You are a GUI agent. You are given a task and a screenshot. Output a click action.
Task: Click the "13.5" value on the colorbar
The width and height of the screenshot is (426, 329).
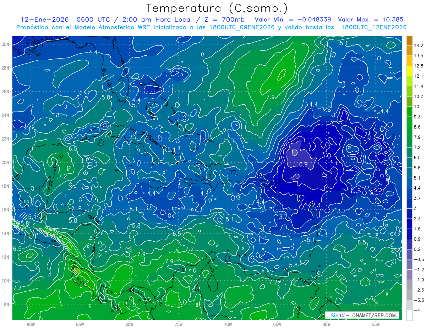[x=419, y=56]
